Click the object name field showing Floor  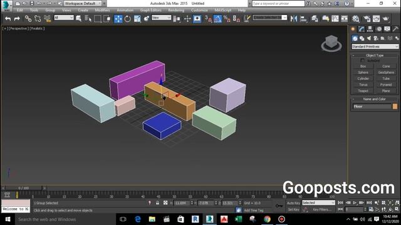pyautogui.click(x=372, y=106)
